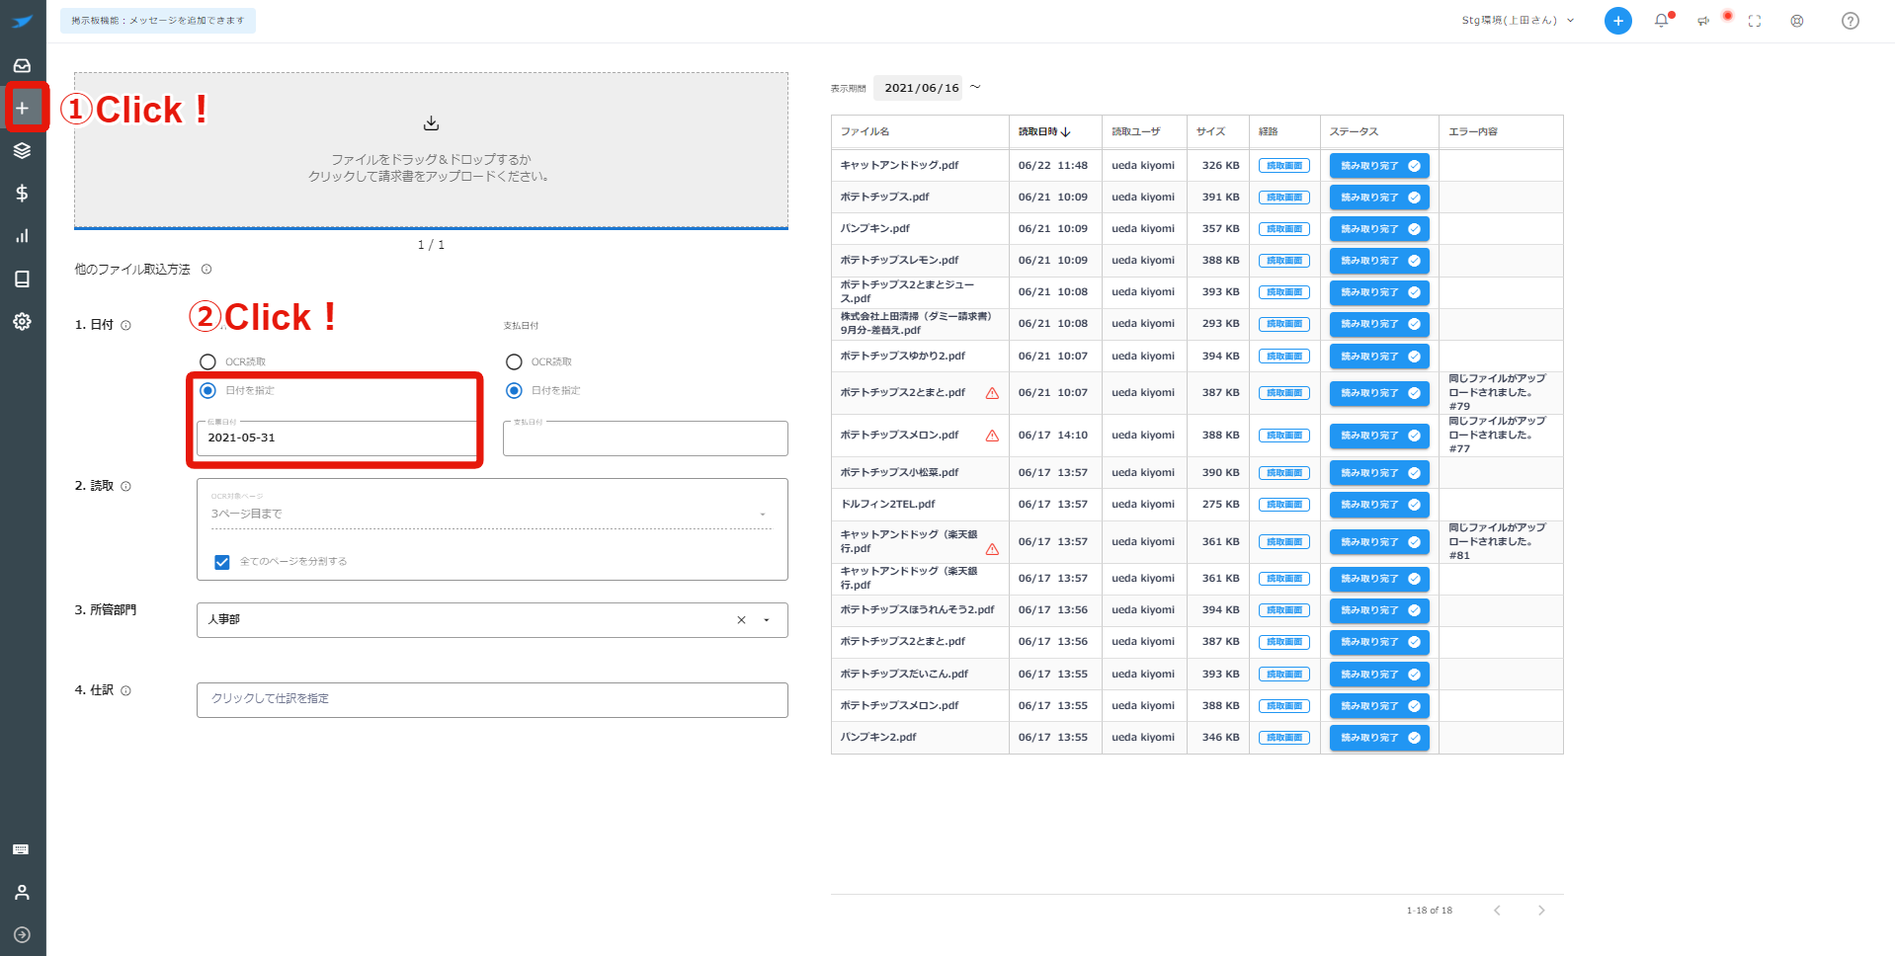
Task: Open the user profile icon in the sidebar
Action: pos(22,892)
